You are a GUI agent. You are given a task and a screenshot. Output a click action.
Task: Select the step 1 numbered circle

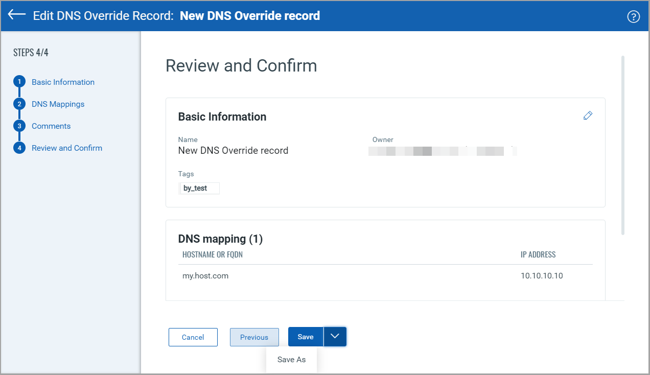tap(19, 81)
